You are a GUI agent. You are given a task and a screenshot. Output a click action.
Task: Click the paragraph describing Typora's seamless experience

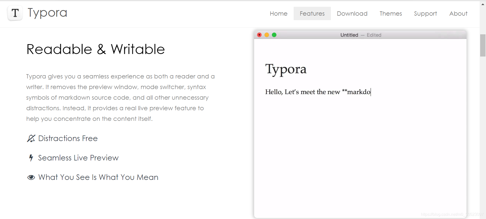120,97
